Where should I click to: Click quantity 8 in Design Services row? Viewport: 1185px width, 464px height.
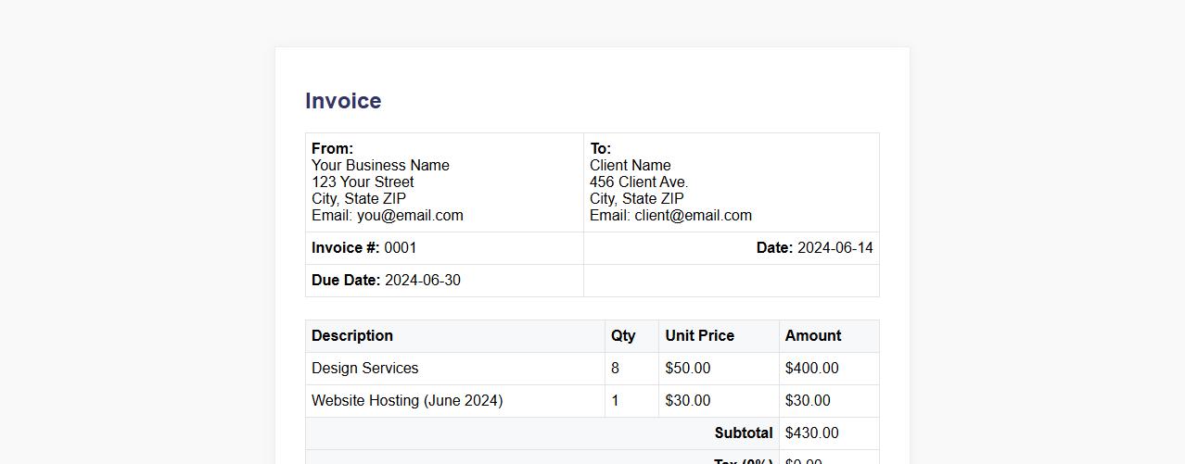(615, 369)
